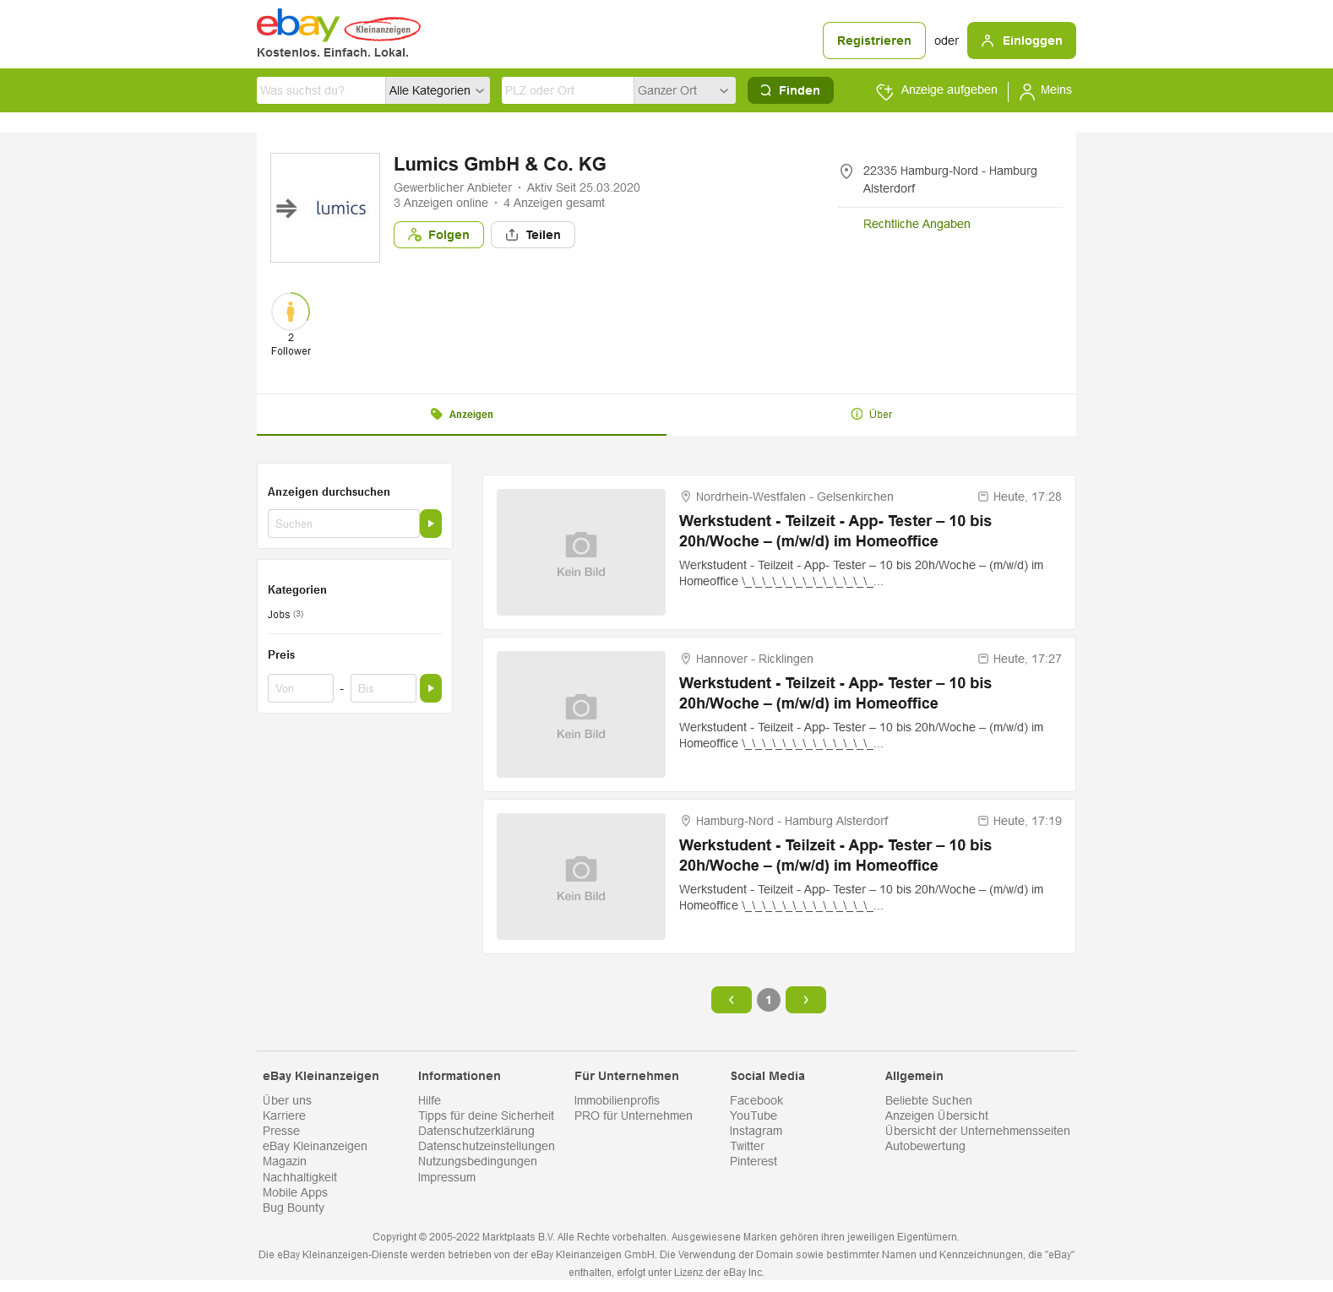Screen dimensions: 1333x1292
Task: Open the Hilfe footer link
Action: click(429, 1100)
